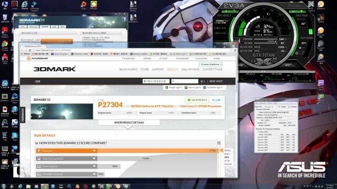Open the RESULTS menu item
The height and width of the screenshot is (189, 337).
173,69
